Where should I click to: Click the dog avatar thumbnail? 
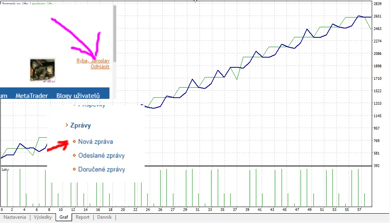pyautogui.click(x=42, y=70)
